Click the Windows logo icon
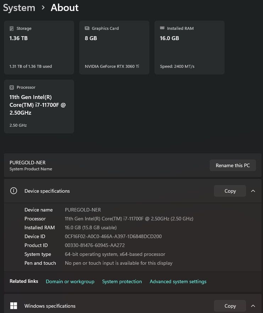 point(13,306)
